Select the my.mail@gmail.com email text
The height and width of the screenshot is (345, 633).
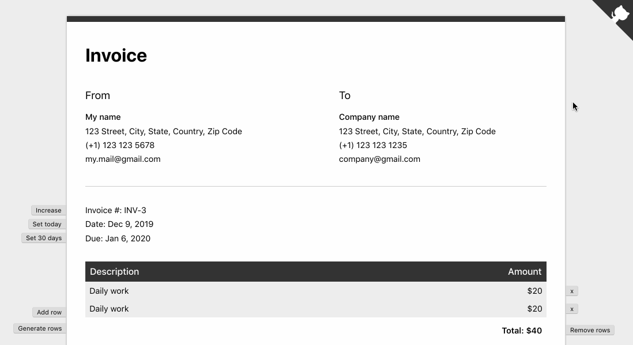pos(123,159)
